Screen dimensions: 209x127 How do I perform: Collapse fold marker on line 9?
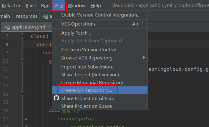pyautogui.click(x=23, y=53)
